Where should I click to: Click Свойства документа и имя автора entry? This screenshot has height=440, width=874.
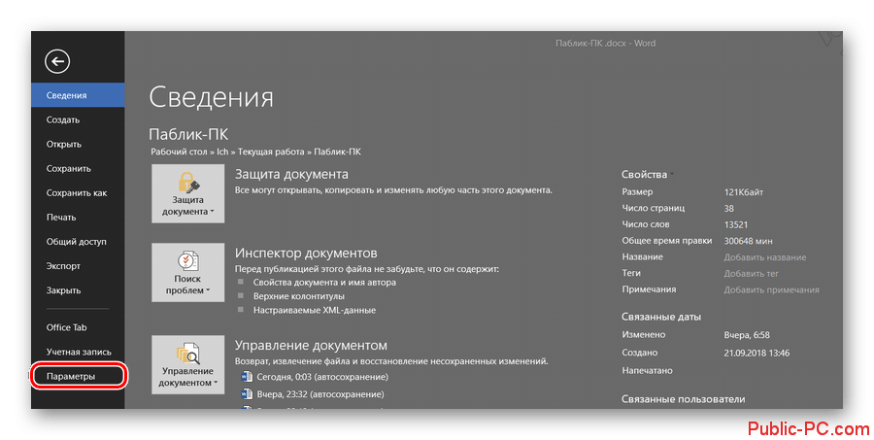tap(324, 283)
